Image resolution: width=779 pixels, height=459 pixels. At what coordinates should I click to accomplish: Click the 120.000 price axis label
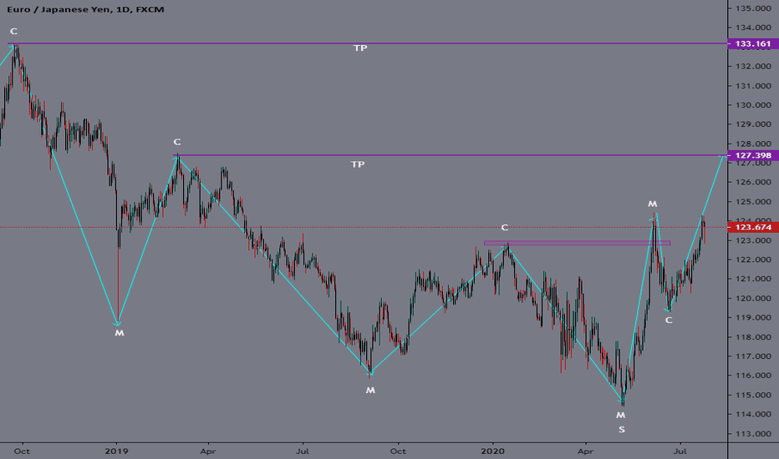(x=753, y=298)
